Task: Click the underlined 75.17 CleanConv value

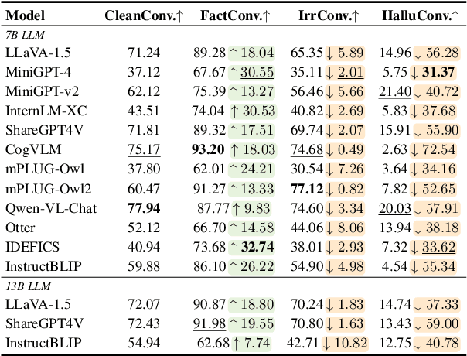Action: pos(144,149)
